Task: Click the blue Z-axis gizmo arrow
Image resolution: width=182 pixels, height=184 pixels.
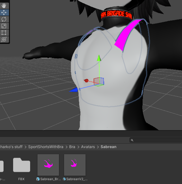Action: tap(73, 90)
